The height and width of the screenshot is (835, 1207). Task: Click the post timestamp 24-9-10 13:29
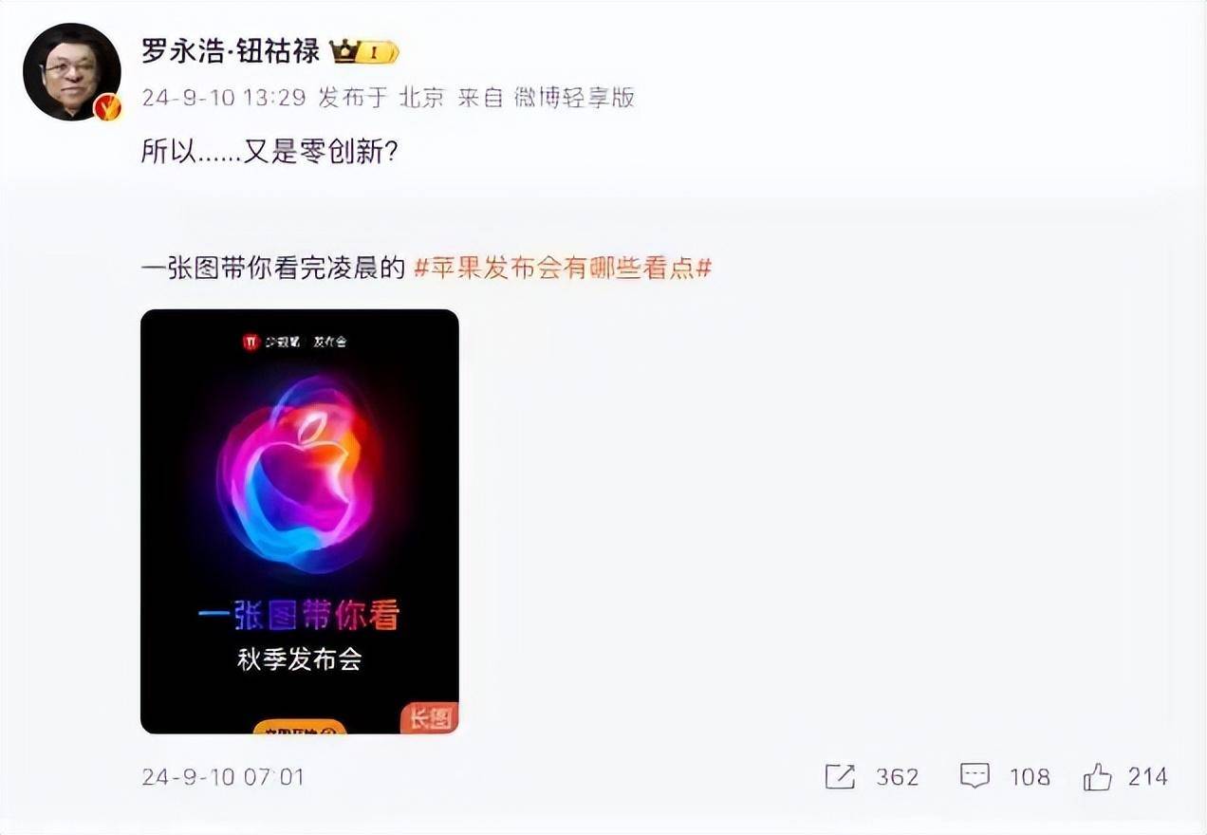tap(223, 97)
